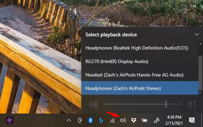The image size is (203, 127).
Task: Open Bluetooth devices from the tray
Action: (90, 120)
